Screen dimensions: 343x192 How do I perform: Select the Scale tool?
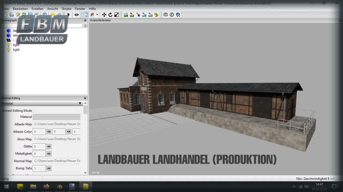(117, 15)
